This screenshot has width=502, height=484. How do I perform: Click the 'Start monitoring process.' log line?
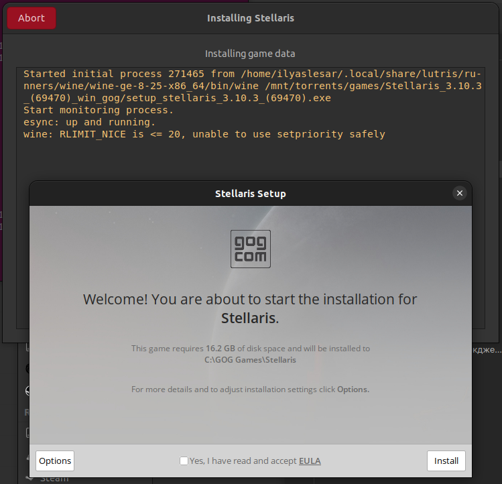pos(99,110)
